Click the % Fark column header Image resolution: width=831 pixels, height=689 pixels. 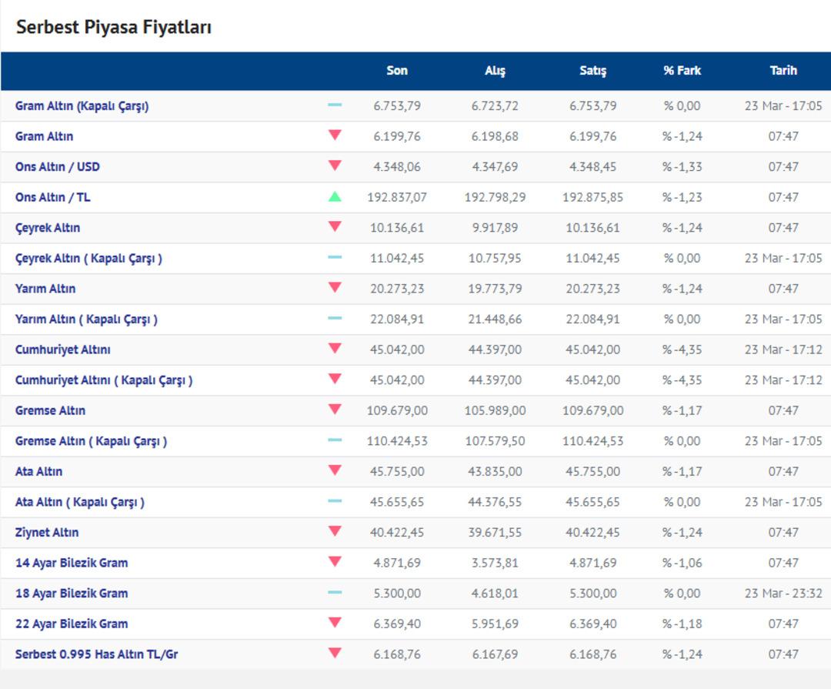pyautogui.click(x=682, y=71)
